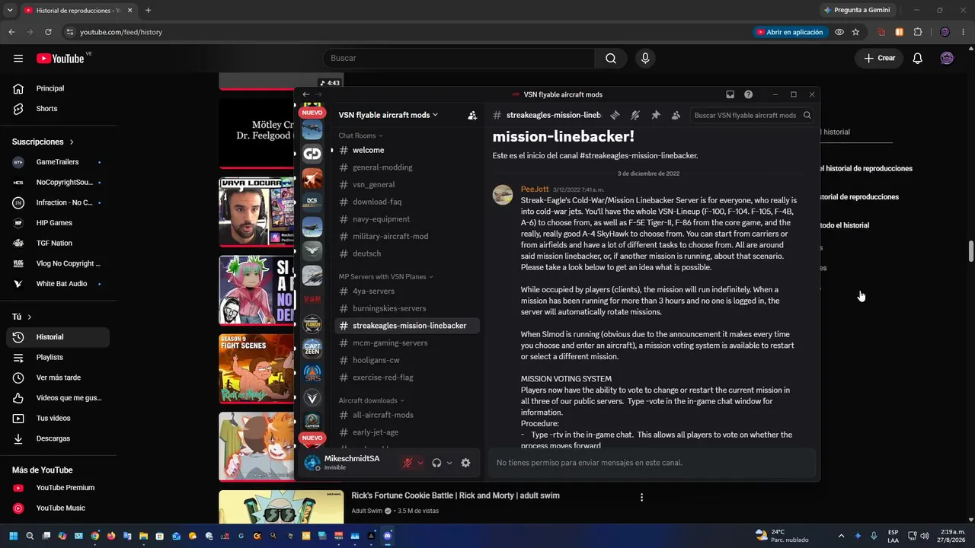This screenshot has width=975, height=548.
Task: Select the VSN server icon
Action: (x=312, y=300)
